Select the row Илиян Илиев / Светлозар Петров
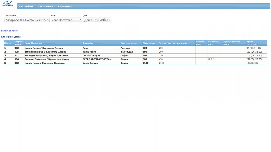The height and width of the screenshot is (152, 271). click(x=135, y=48)
